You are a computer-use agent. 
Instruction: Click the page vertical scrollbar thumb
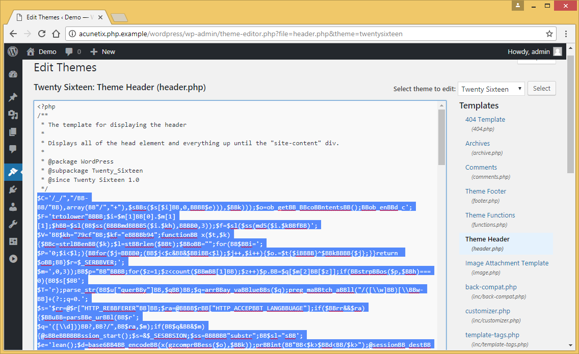point(570,114)
